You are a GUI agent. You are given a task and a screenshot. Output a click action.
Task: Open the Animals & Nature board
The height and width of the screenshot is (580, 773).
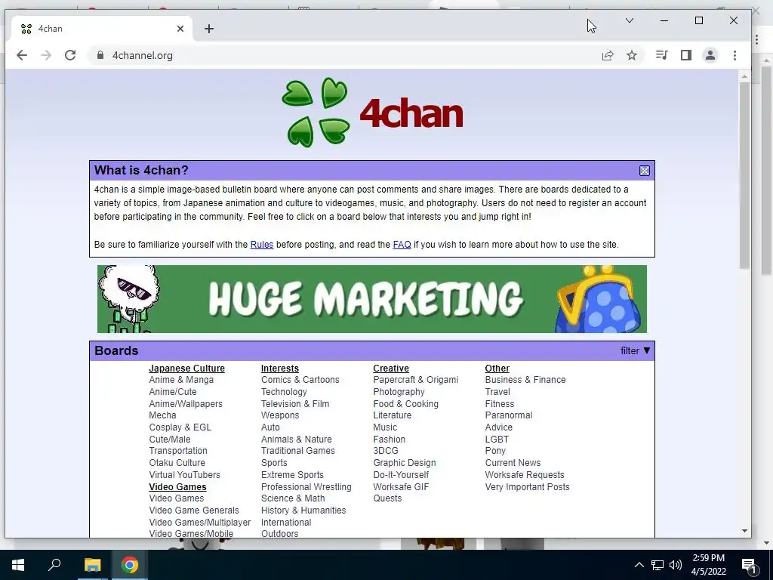pyautogui.click(x=296, y=439)
